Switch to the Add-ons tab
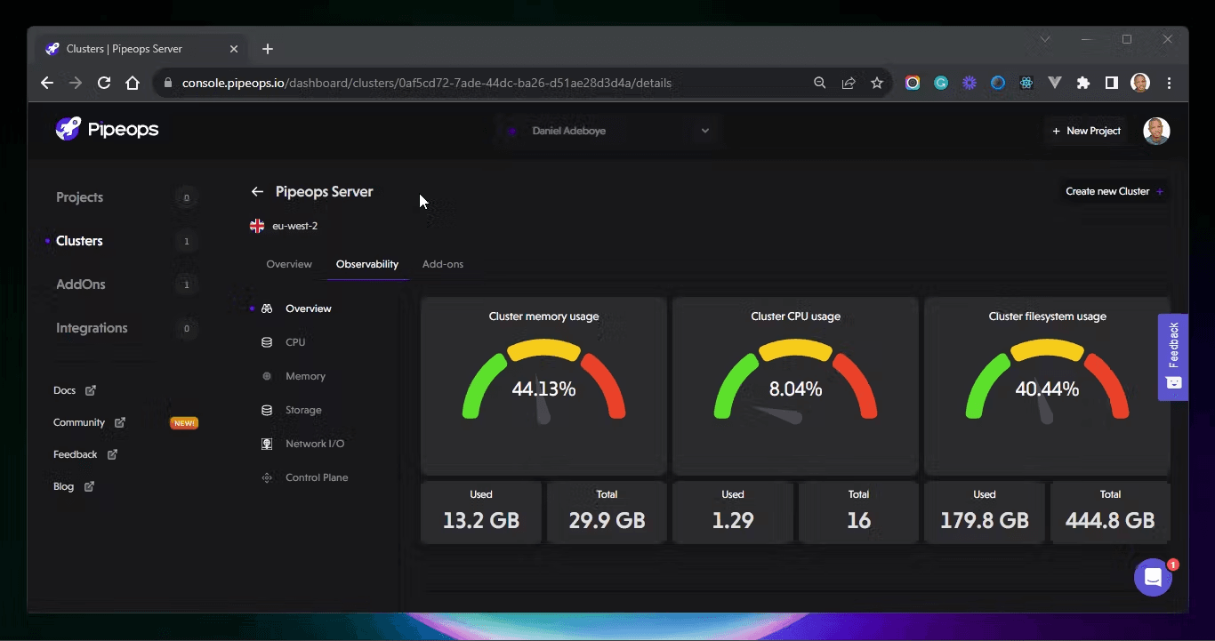Viewport: 1215px width, 641px height. (x=443, y=264)
